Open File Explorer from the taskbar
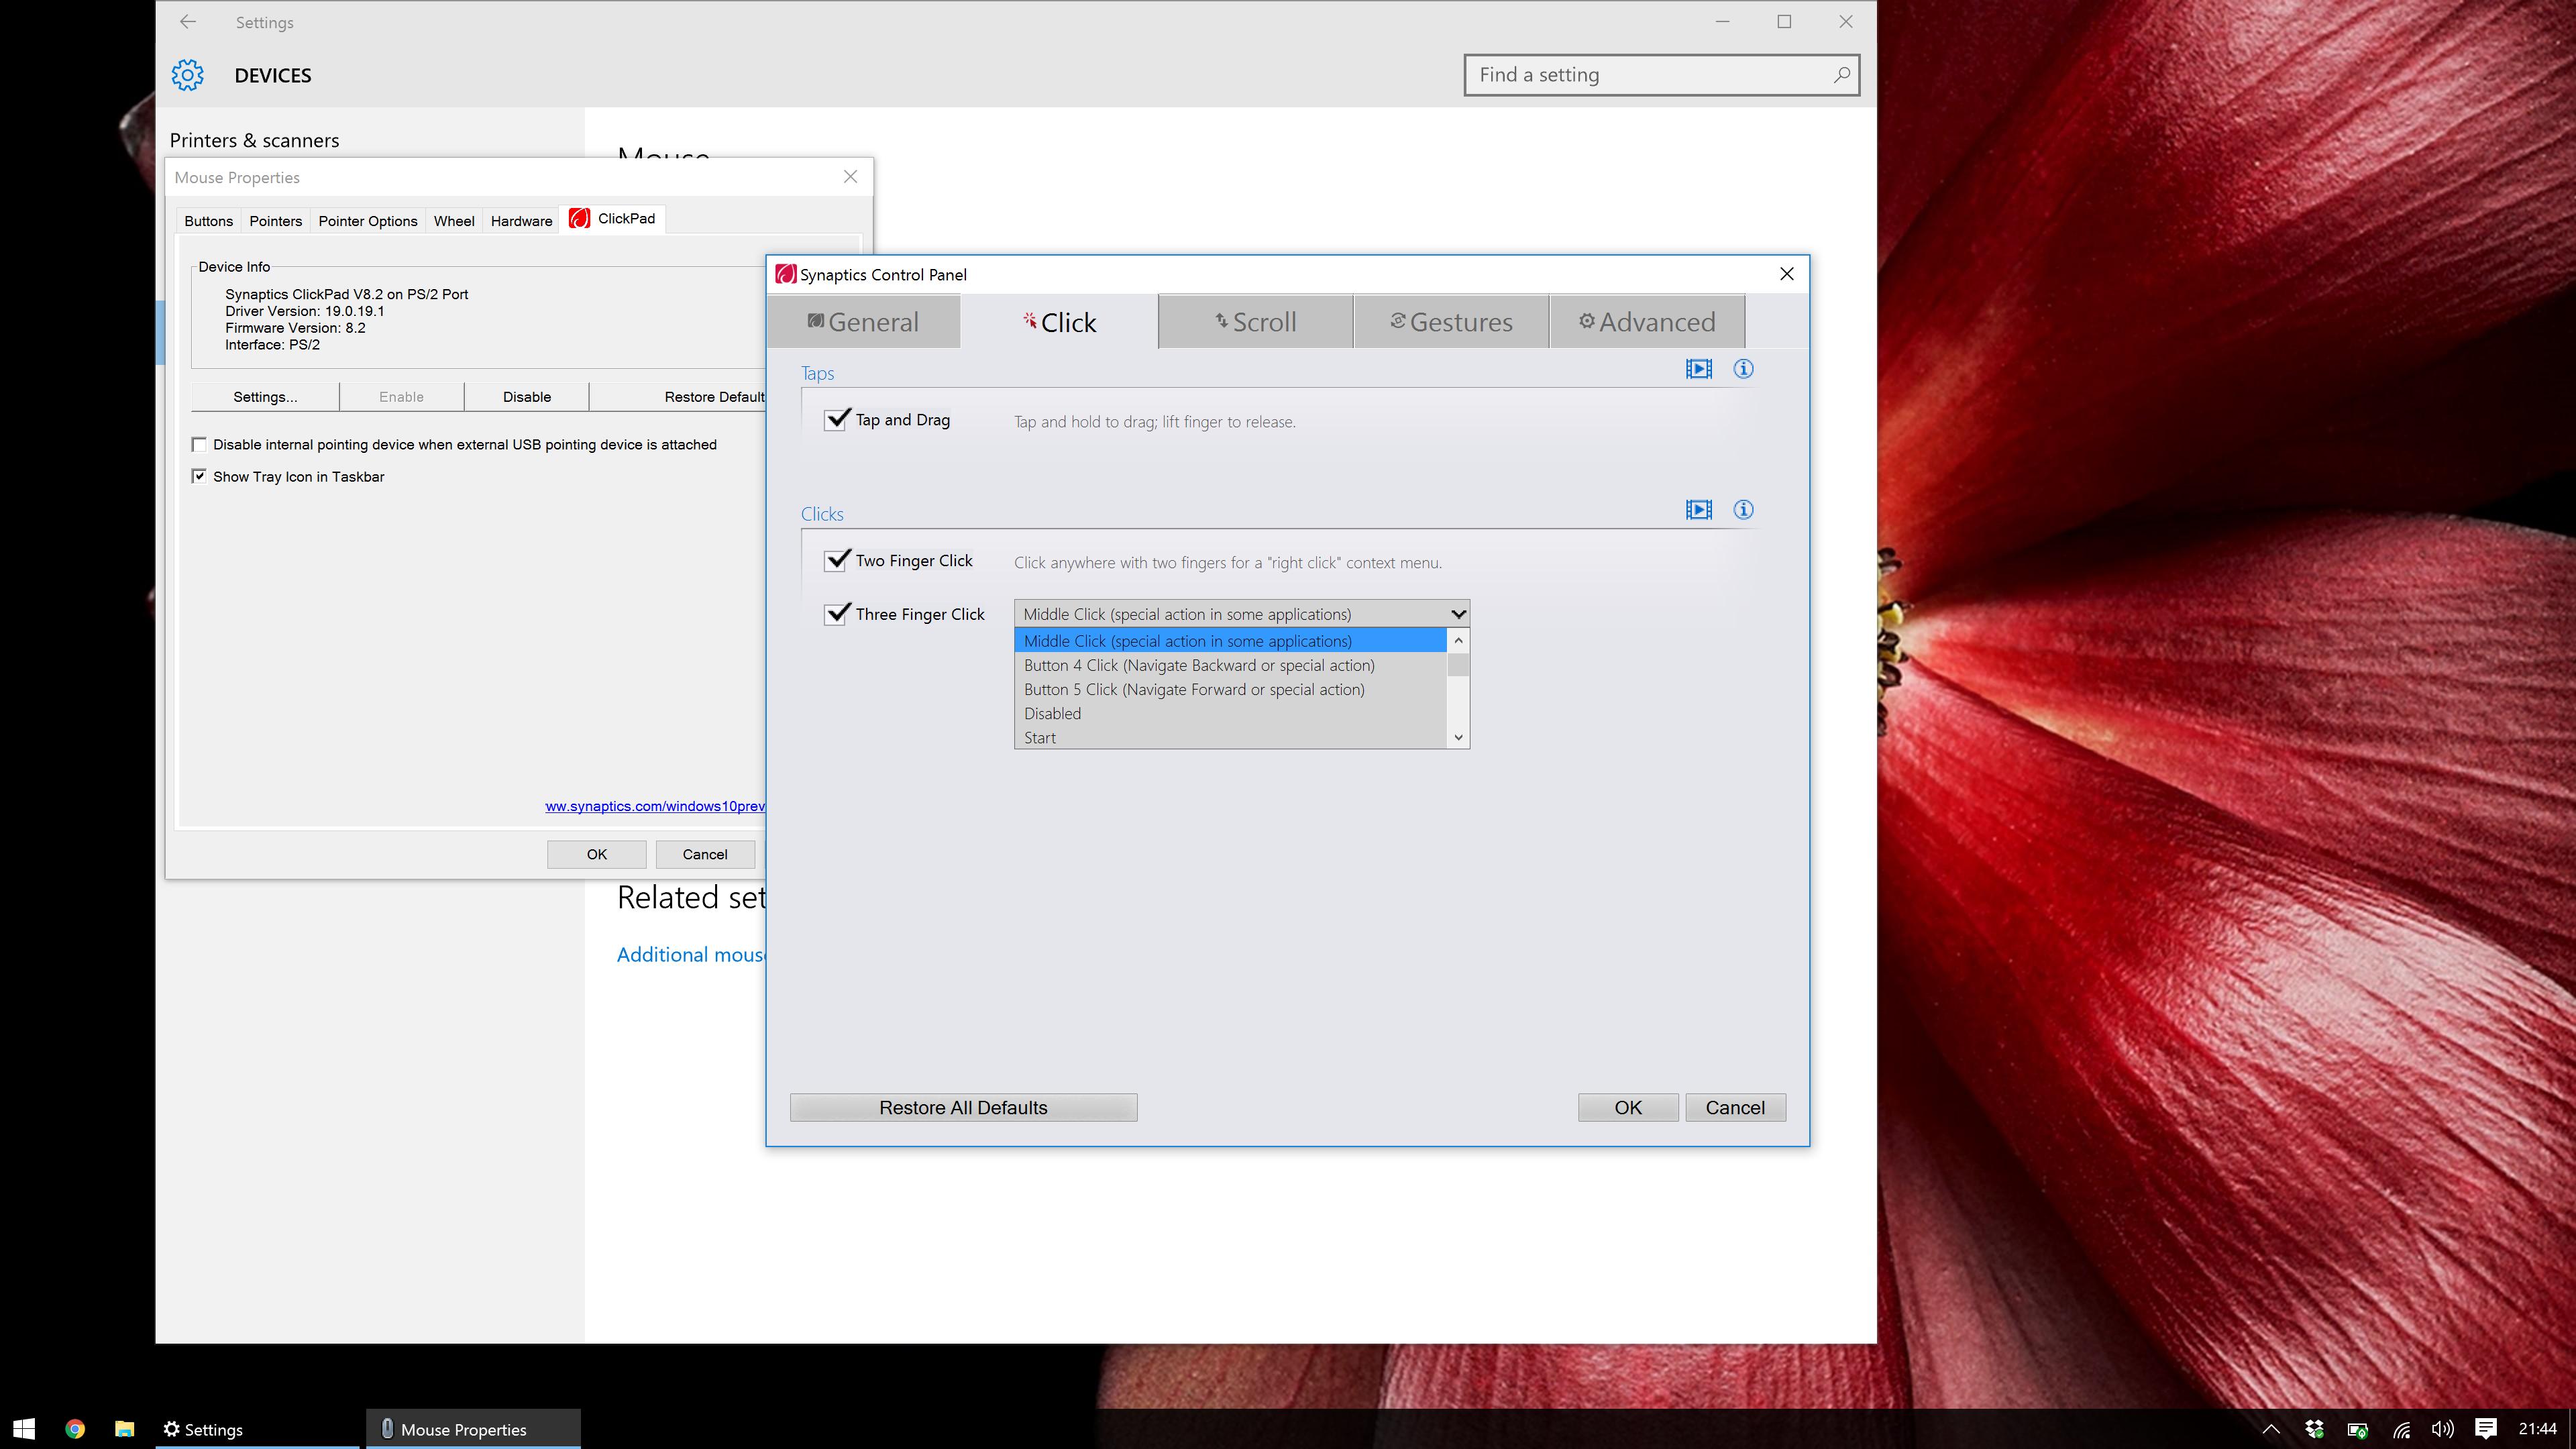This screenshot has width=2576, height=1449. coord(124,1429)
